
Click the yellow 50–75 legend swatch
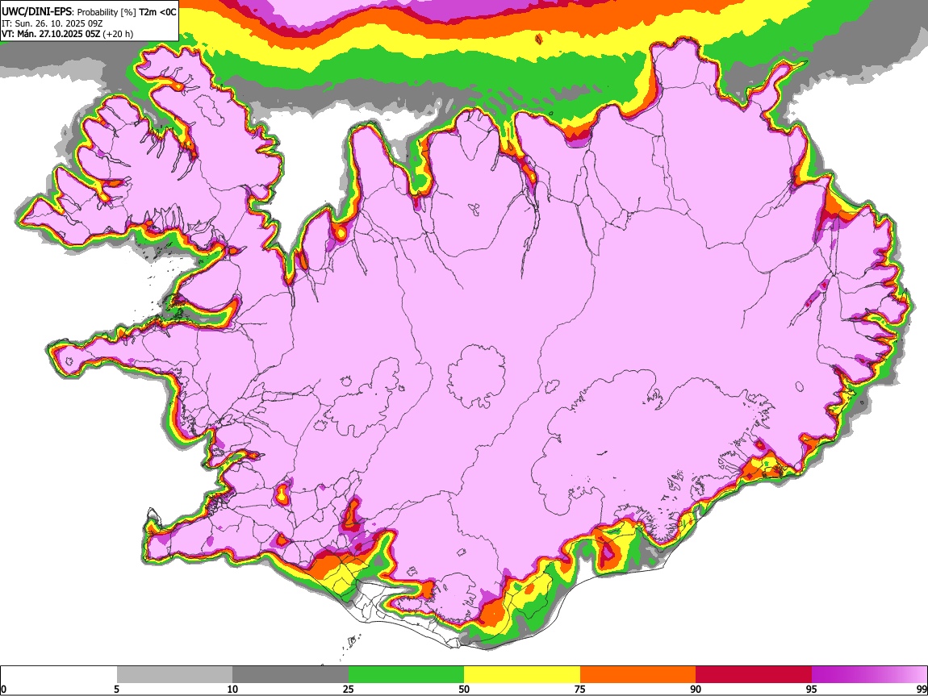pos(522,674)
